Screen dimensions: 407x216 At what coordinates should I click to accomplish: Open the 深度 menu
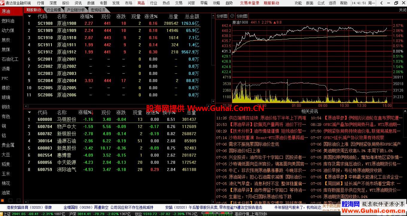[x=53, y=3]
